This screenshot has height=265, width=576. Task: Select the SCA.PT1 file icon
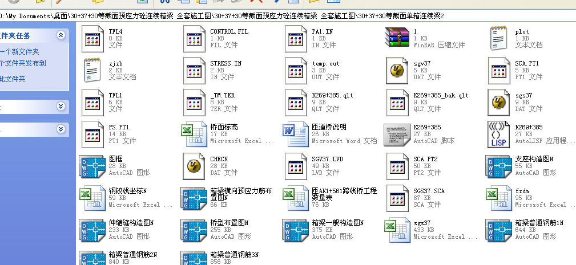click(x=500, y=71)
